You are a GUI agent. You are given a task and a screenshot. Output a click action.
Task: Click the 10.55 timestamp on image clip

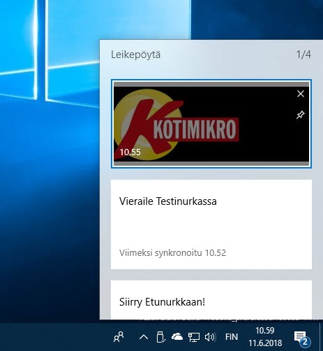[130, 152]
